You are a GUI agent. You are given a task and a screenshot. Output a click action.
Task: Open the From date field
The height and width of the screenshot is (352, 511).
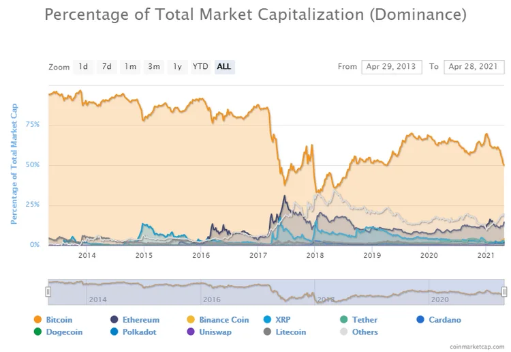[392, 67]
